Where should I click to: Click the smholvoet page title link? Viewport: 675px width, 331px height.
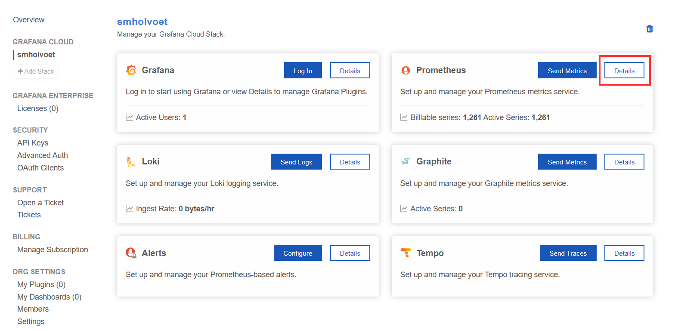point(142,22)
